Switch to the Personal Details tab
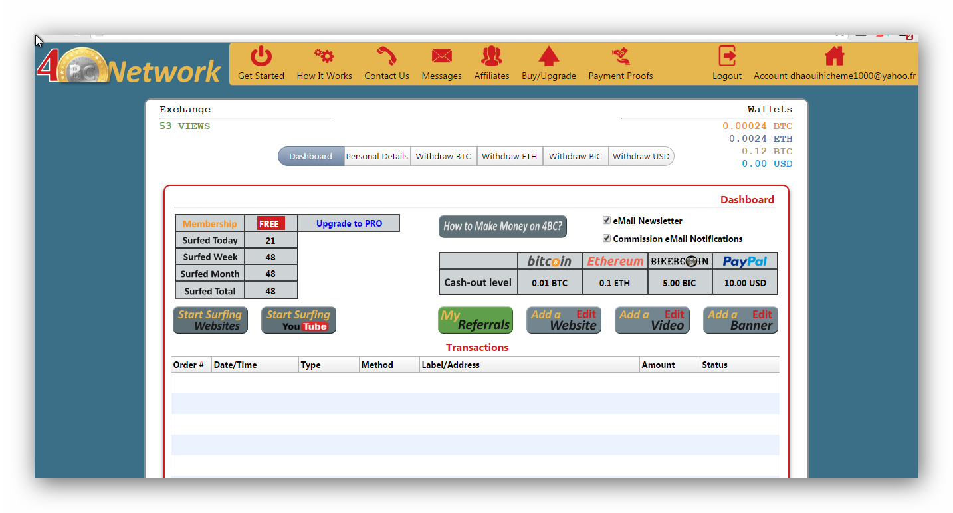The width and height of the screenshot is (953, 513). coord(377,156)
